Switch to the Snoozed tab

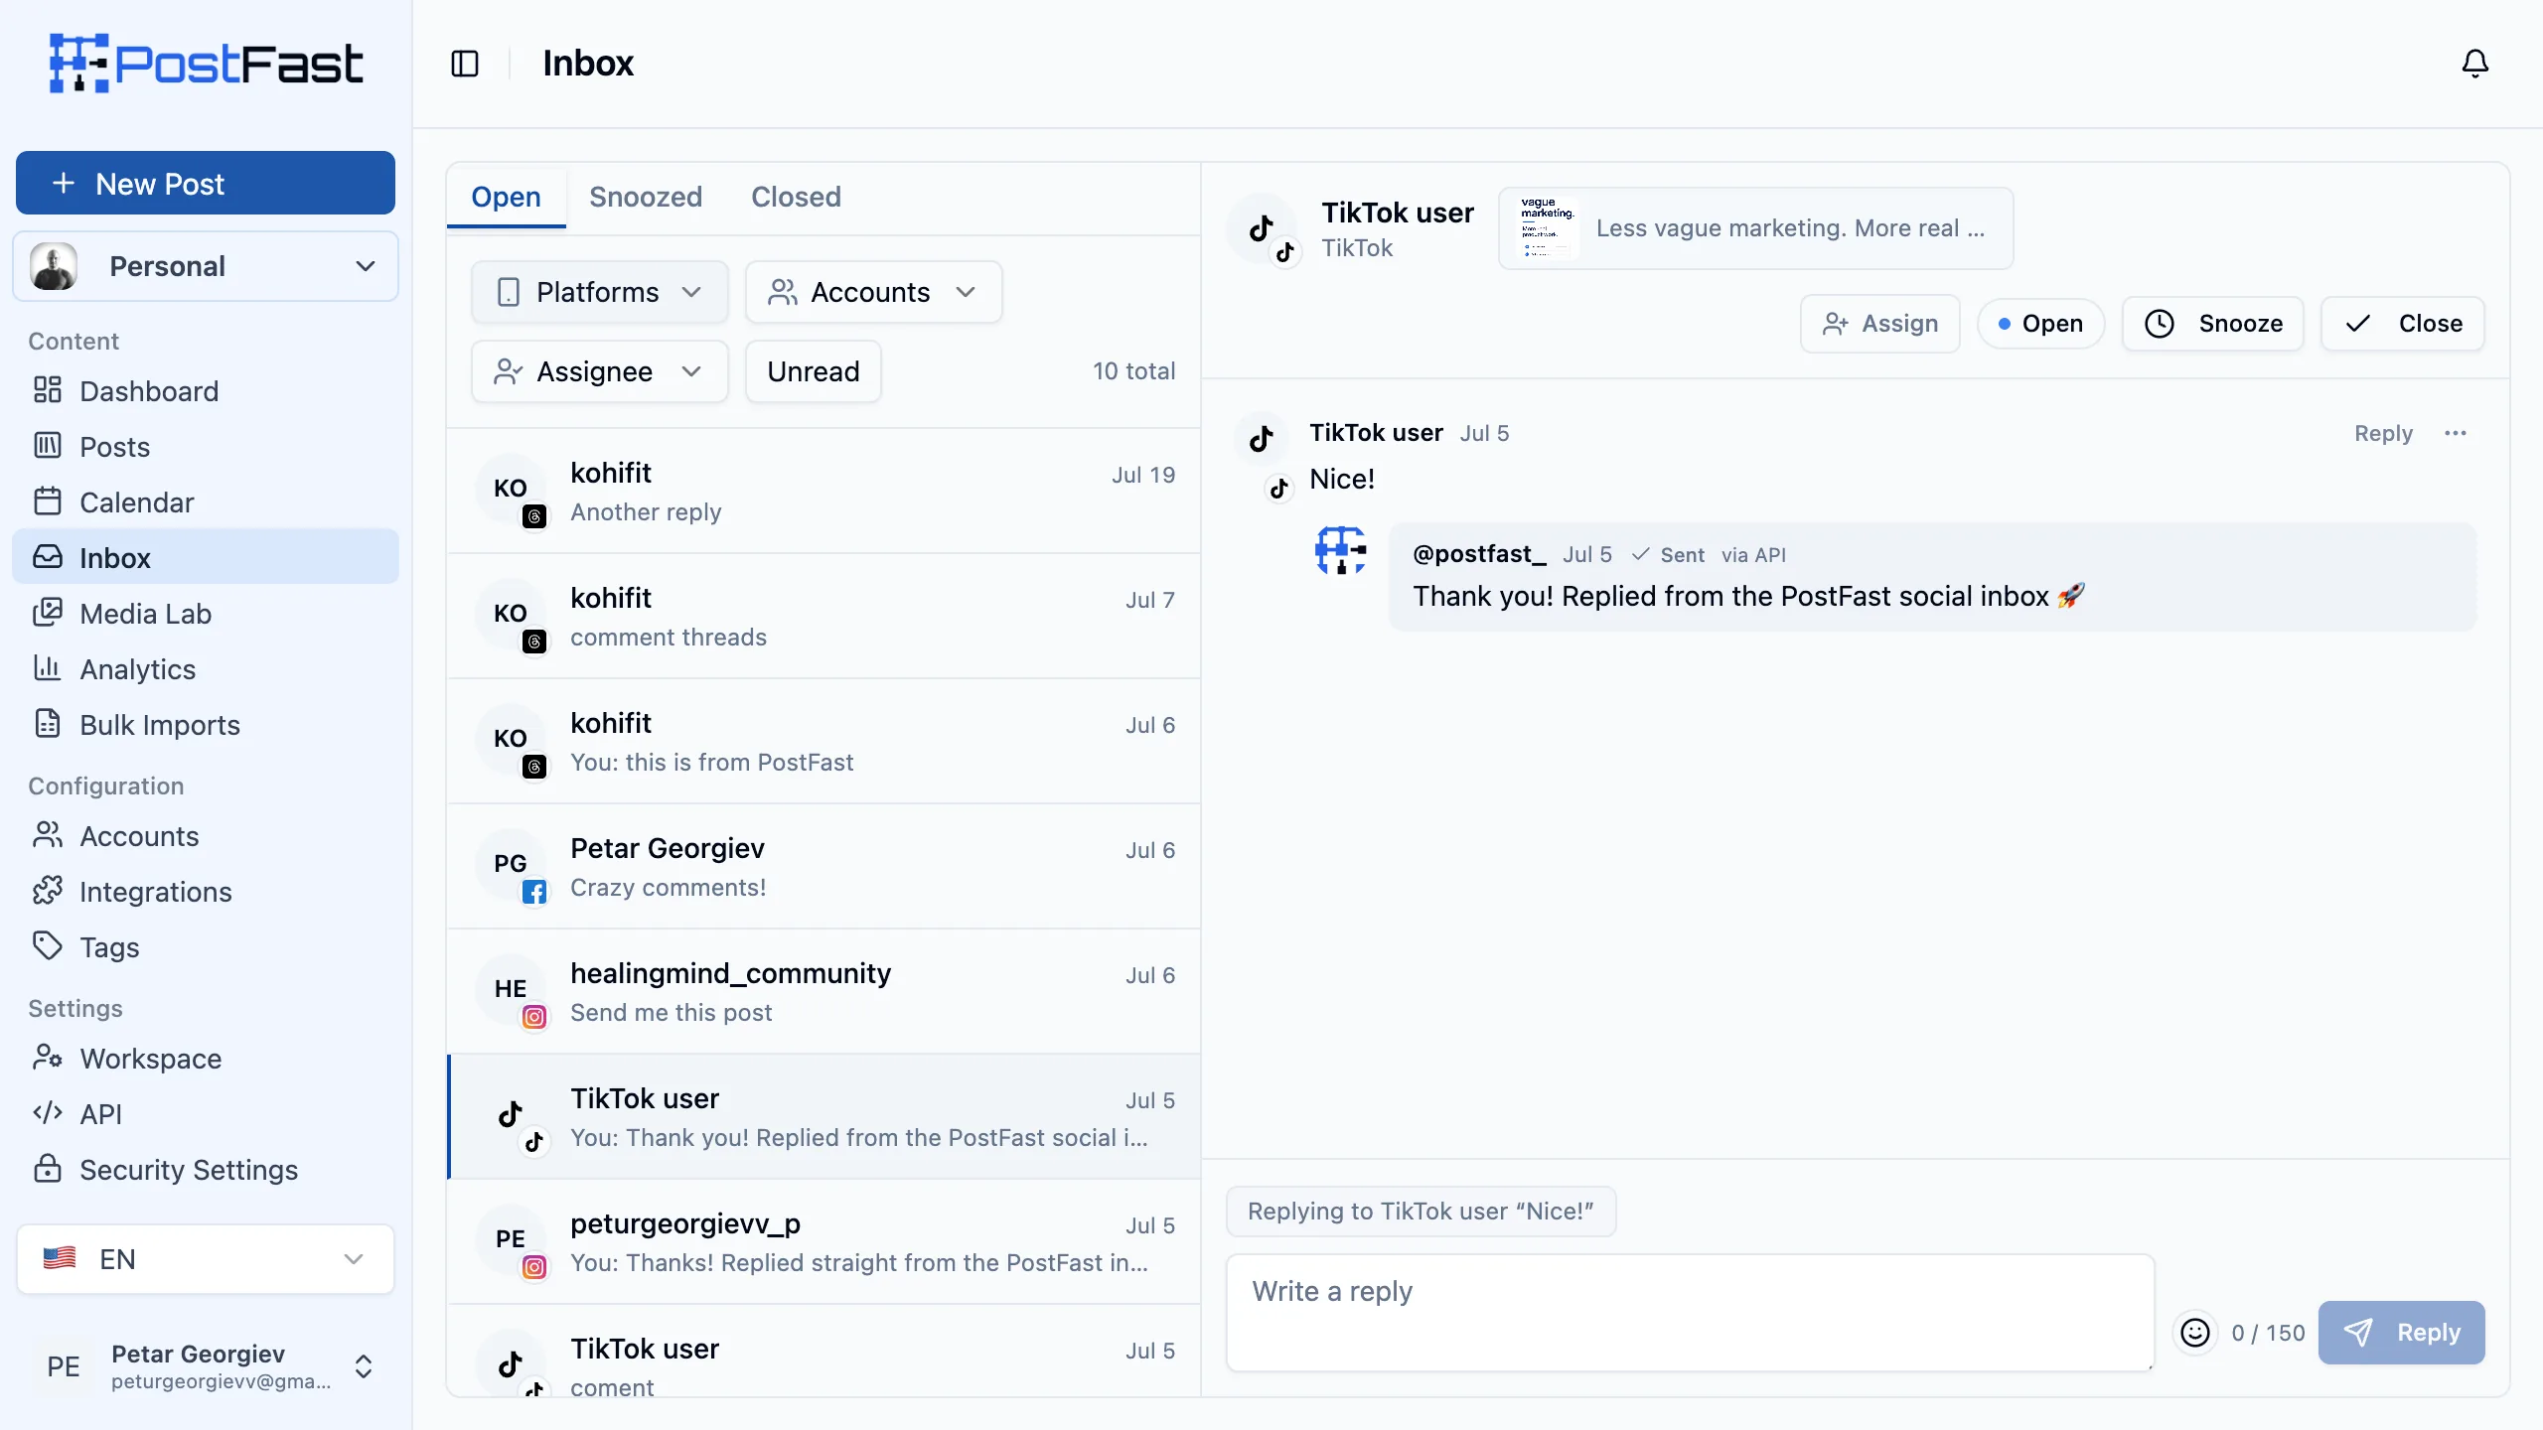click(x=646, y=197)
